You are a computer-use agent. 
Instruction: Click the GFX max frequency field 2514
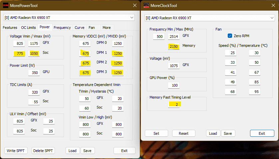[174, 37]
